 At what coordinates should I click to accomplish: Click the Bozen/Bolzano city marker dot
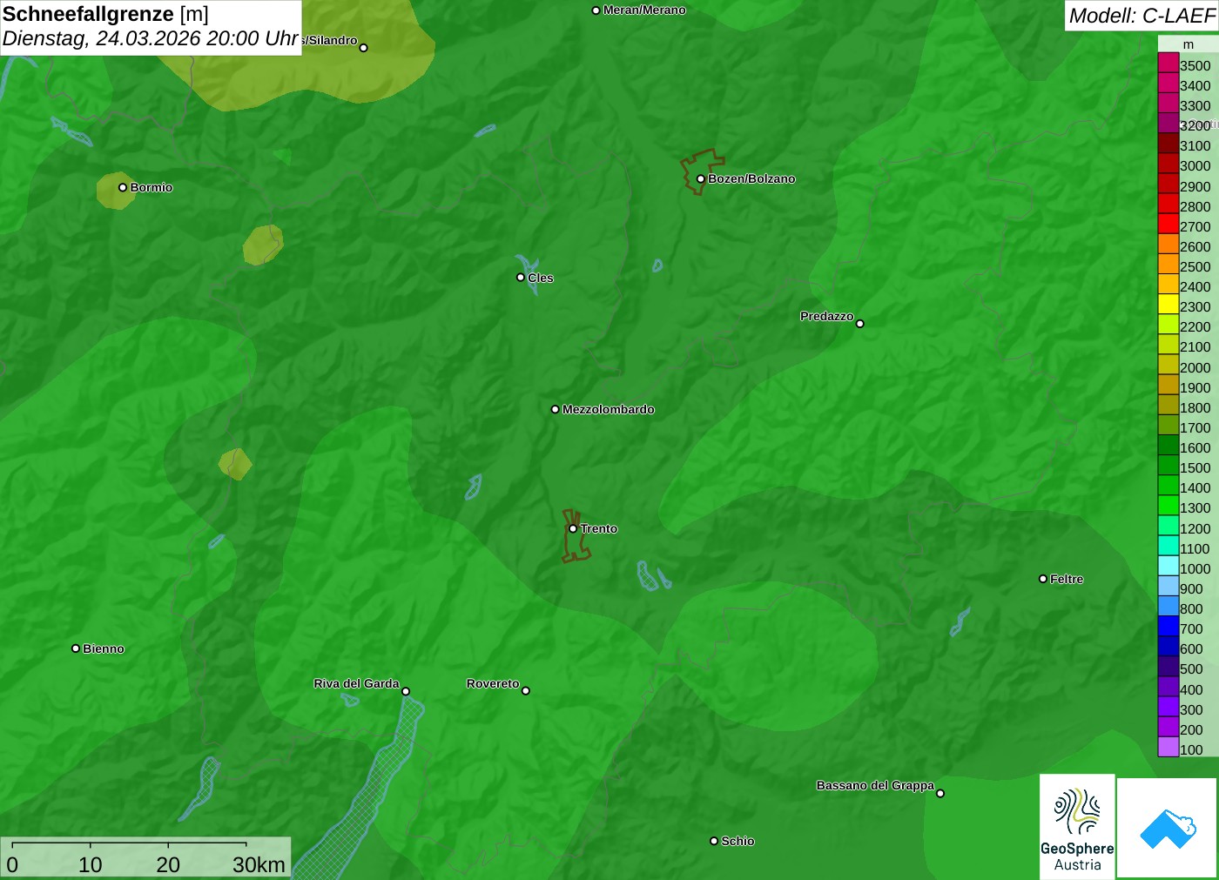701,179
